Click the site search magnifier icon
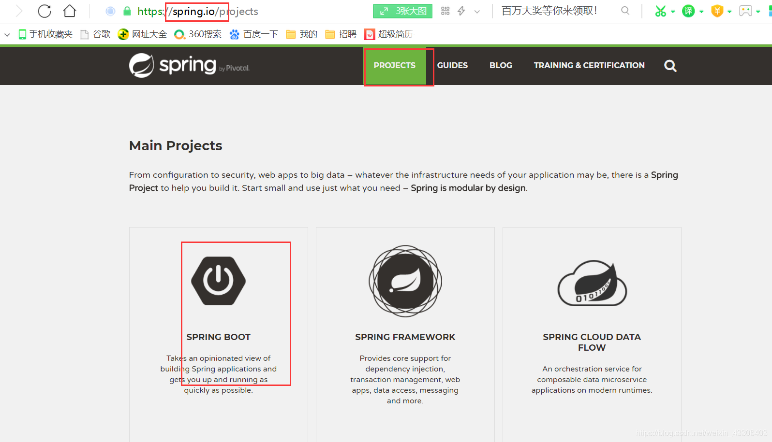This screenshot has width=772, height=442. [670, 66]
